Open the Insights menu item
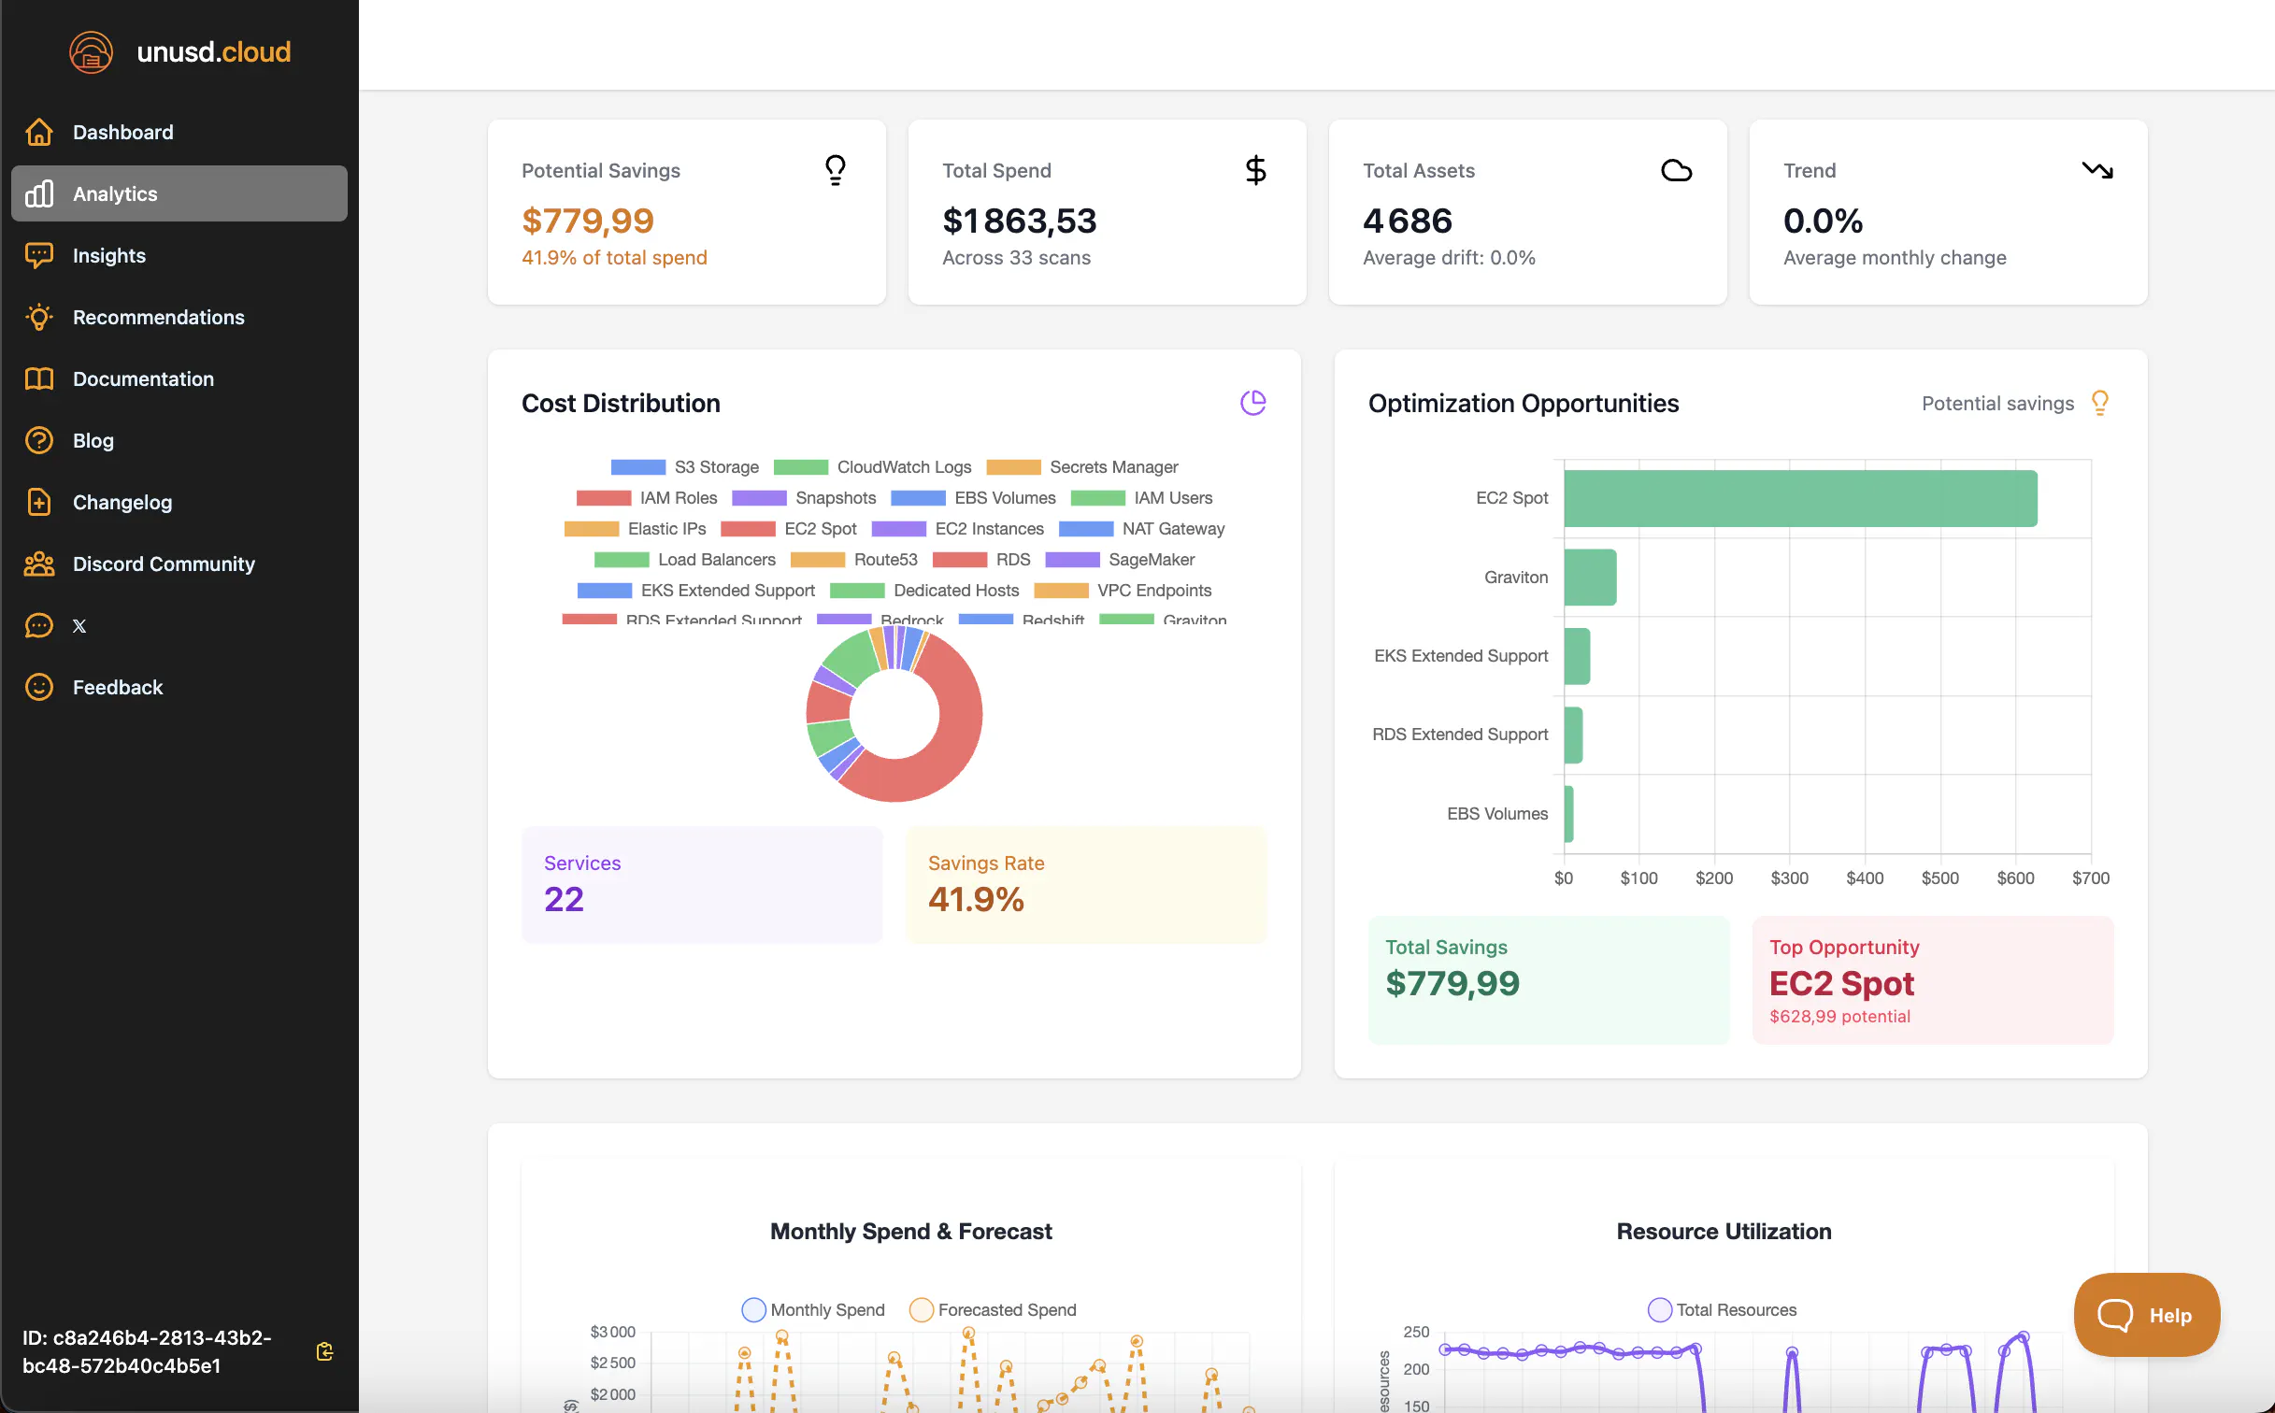Viewport: 2275px width, 1413px height. [x=109, y=255]
